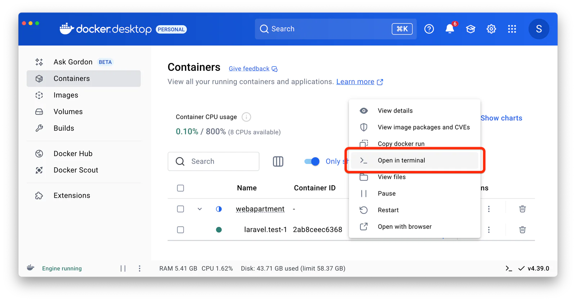Choose Restart in context menu
576x301 pixels.
coord(414,210)
